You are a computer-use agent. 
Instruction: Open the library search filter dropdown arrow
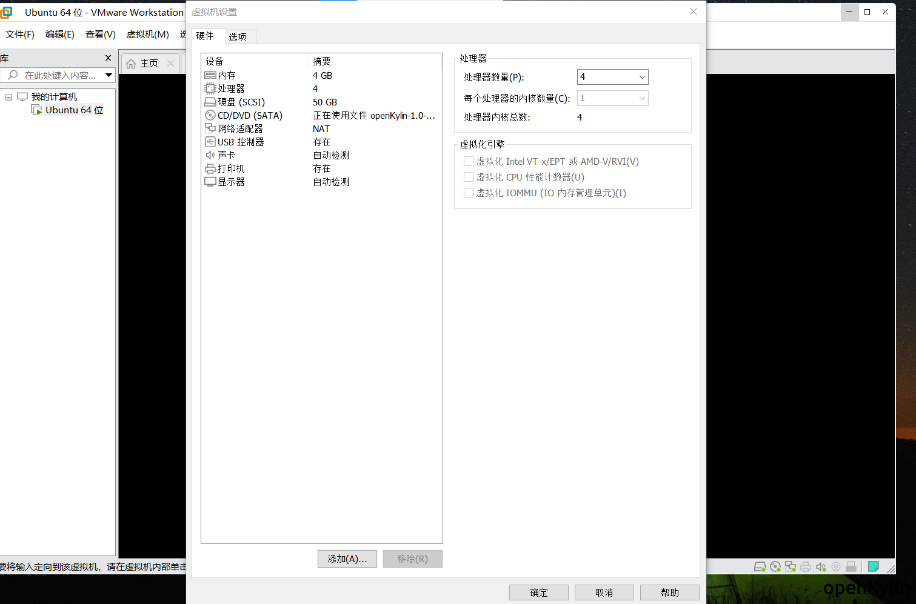(109, 75)
